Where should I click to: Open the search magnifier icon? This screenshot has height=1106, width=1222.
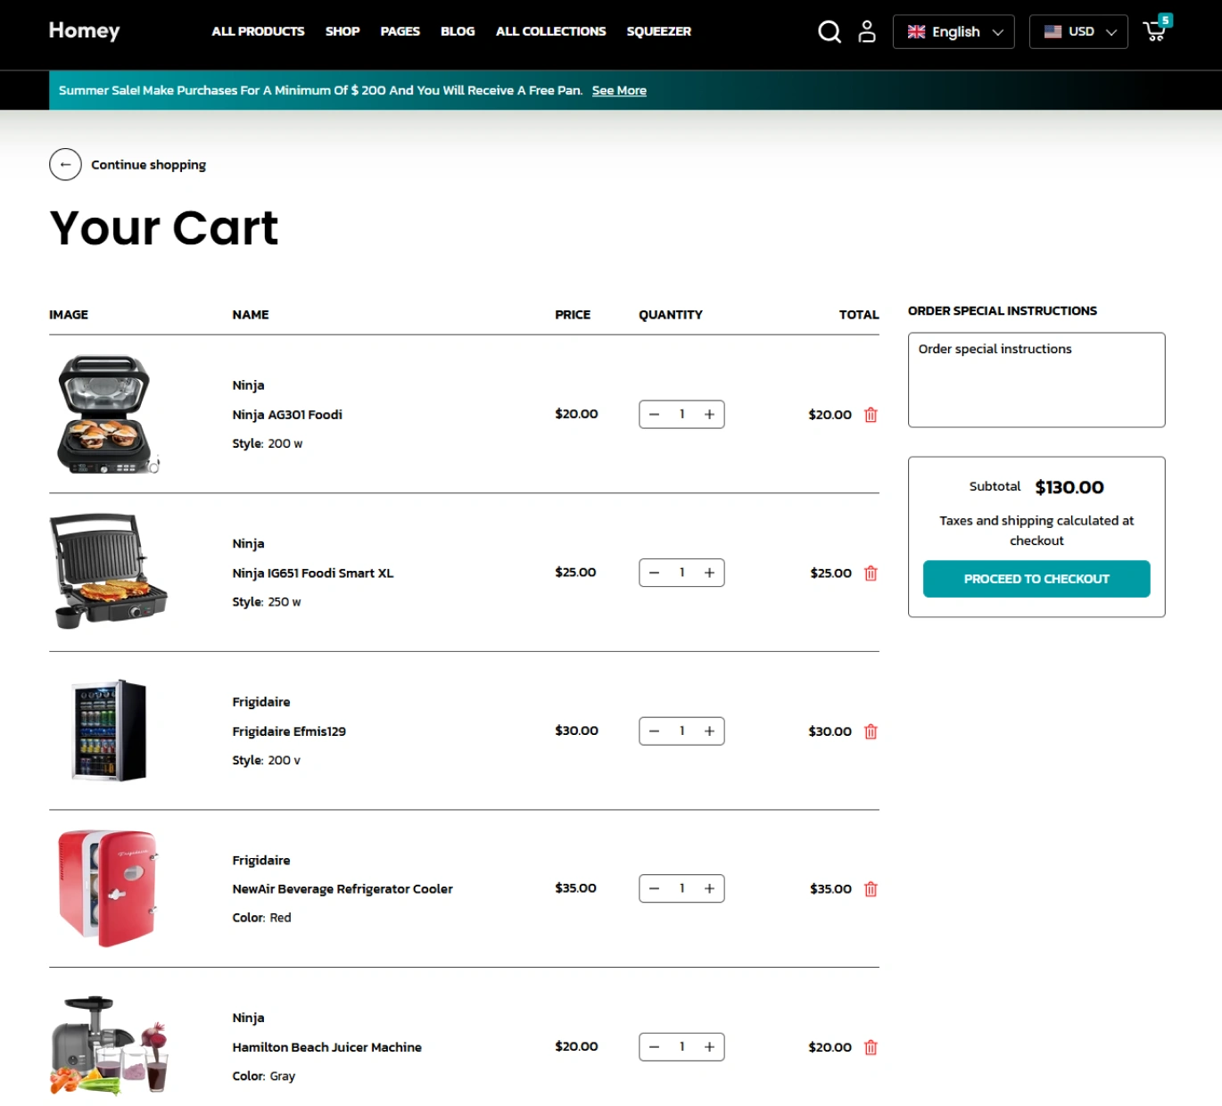coord(829,32)
